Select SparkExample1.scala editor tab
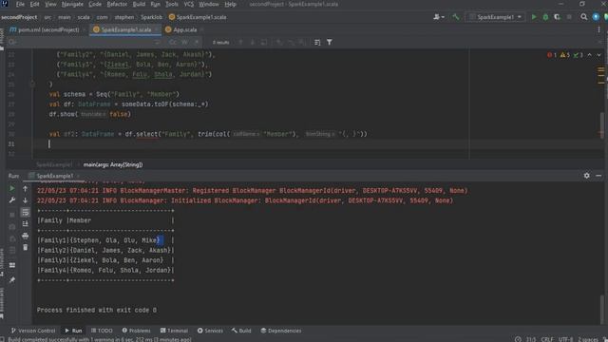 click(126, 29)
